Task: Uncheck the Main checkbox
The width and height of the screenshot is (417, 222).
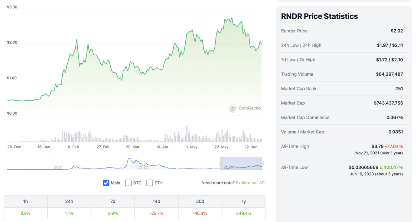Action: click(x=106, y=183)
